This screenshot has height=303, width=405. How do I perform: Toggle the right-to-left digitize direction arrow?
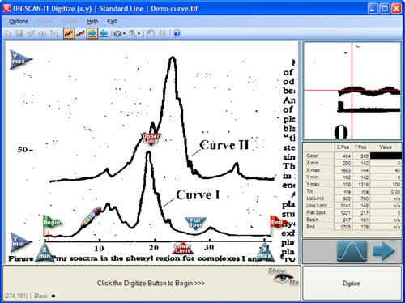104,34
